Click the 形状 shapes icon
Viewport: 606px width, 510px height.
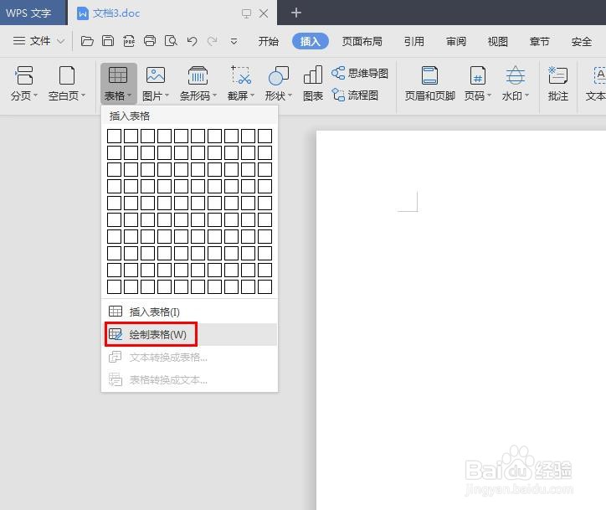[278, 75]
